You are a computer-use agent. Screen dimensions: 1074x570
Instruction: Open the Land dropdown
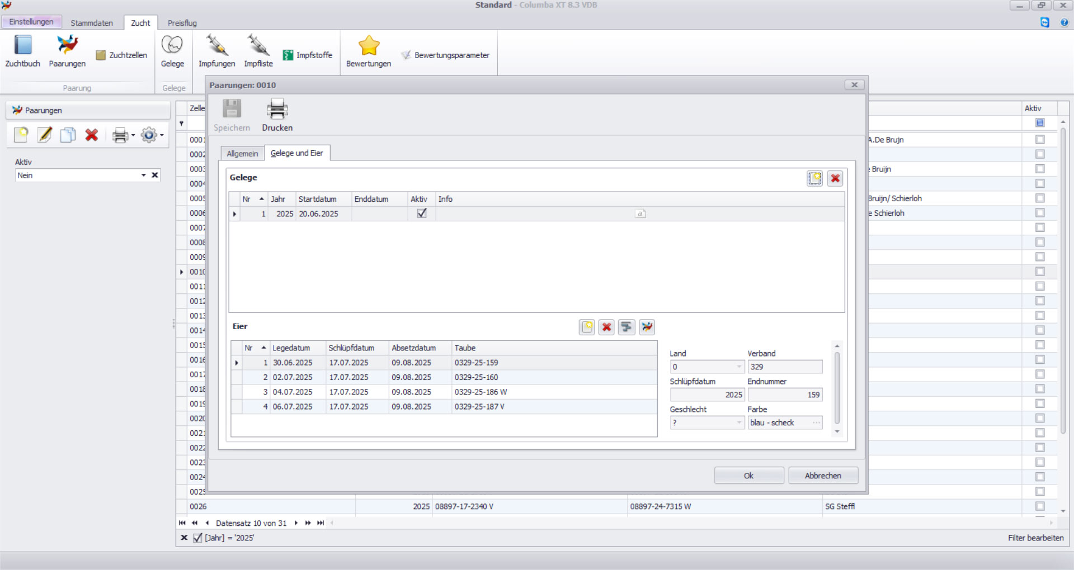point(738,367)
